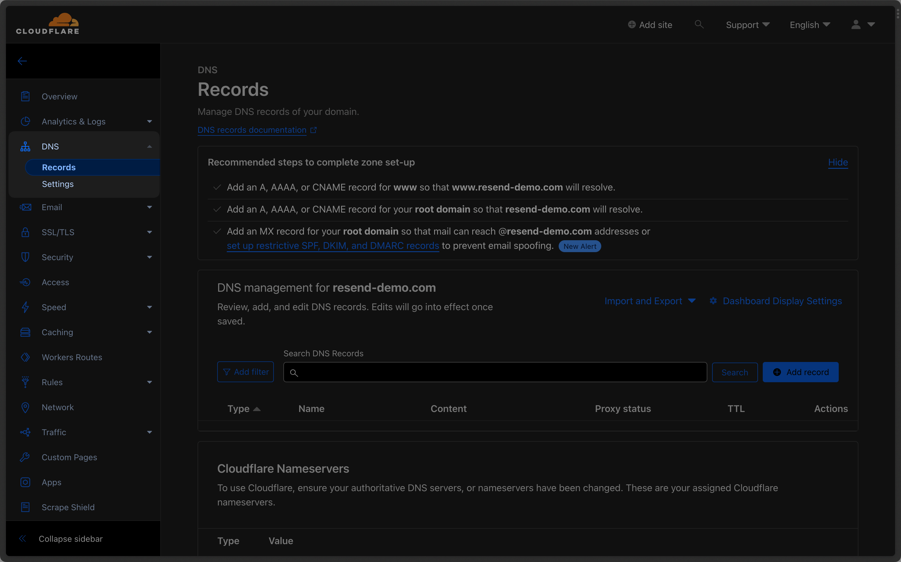
Task: Click the Add record button
Action: 801,372
